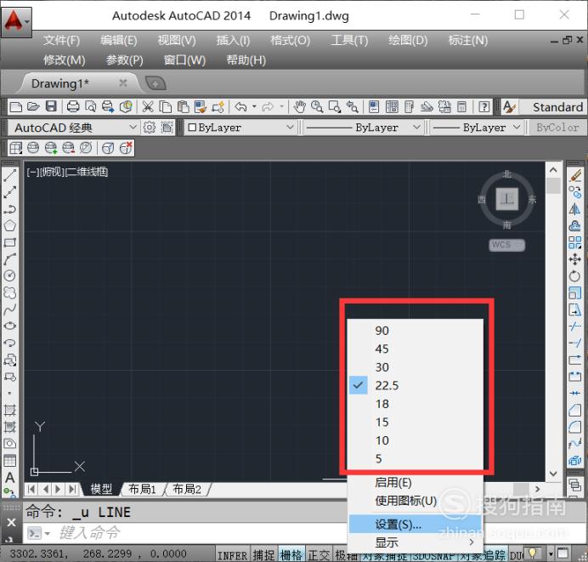Activate the Pan hand tool

pyautogui.click(x=300, y=107)
